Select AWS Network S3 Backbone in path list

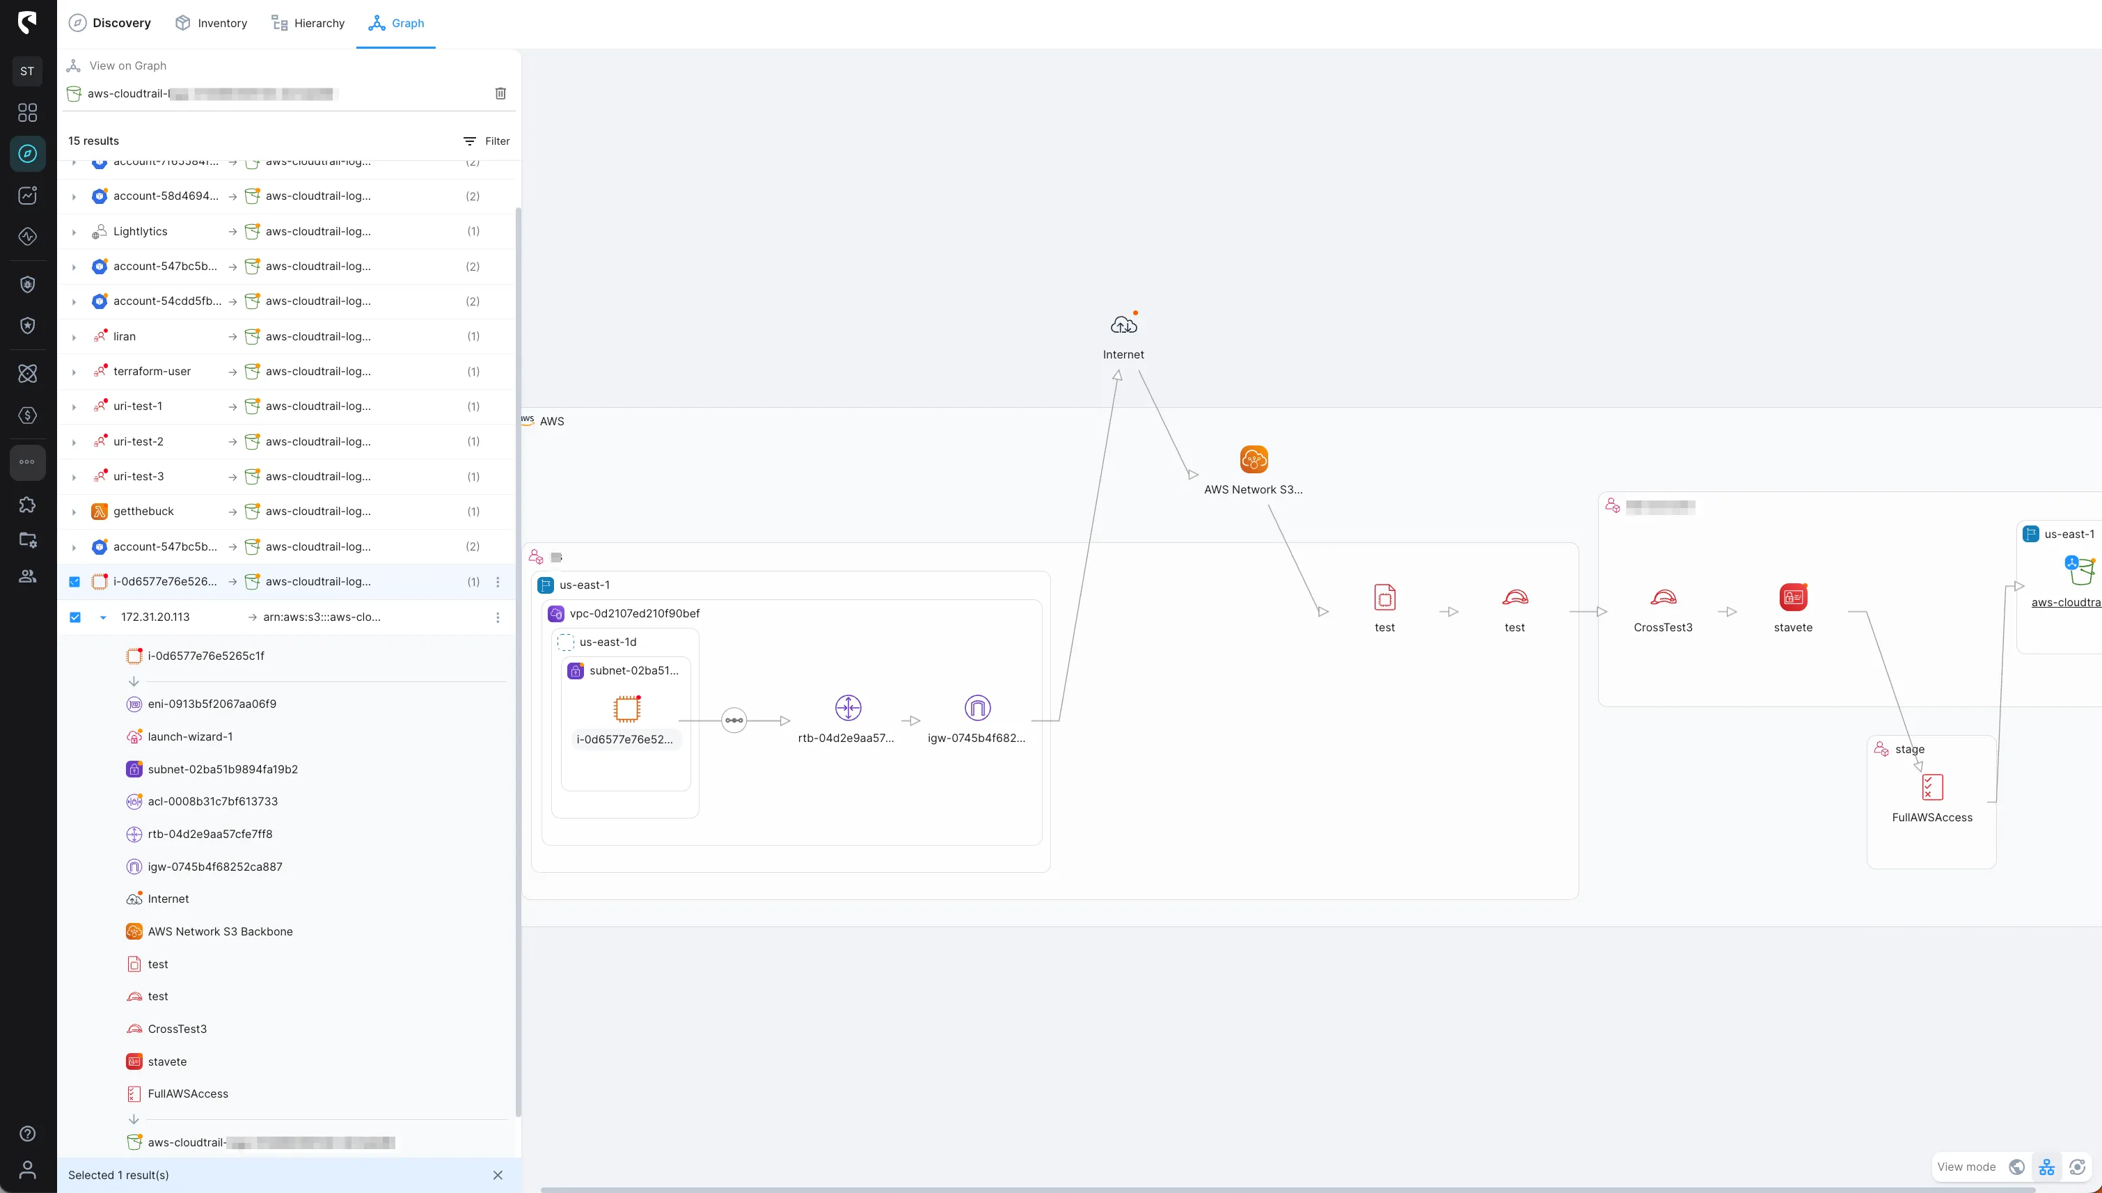point(219,931)
